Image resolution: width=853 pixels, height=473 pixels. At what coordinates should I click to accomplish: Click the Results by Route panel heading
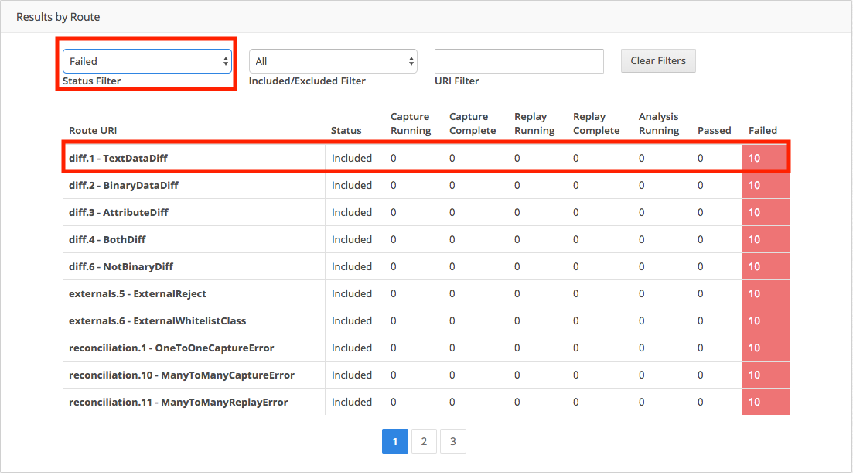tap(58, 17)
